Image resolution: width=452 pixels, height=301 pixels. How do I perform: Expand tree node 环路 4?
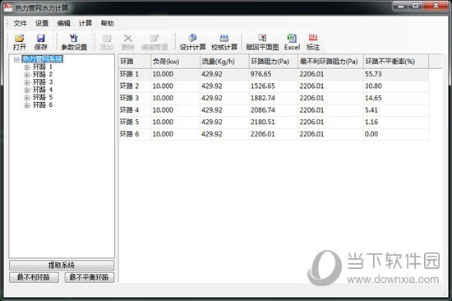27,90
